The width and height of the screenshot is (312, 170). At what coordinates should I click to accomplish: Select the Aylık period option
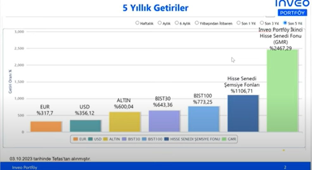tap(159, 23)
